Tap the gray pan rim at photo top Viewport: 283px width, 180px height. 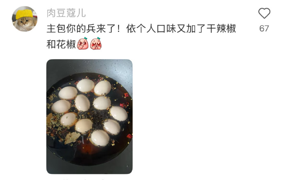click(89, 66)
